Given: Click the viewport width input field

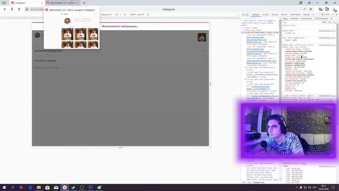Looking at the screenshot, I should click(117, 14).
